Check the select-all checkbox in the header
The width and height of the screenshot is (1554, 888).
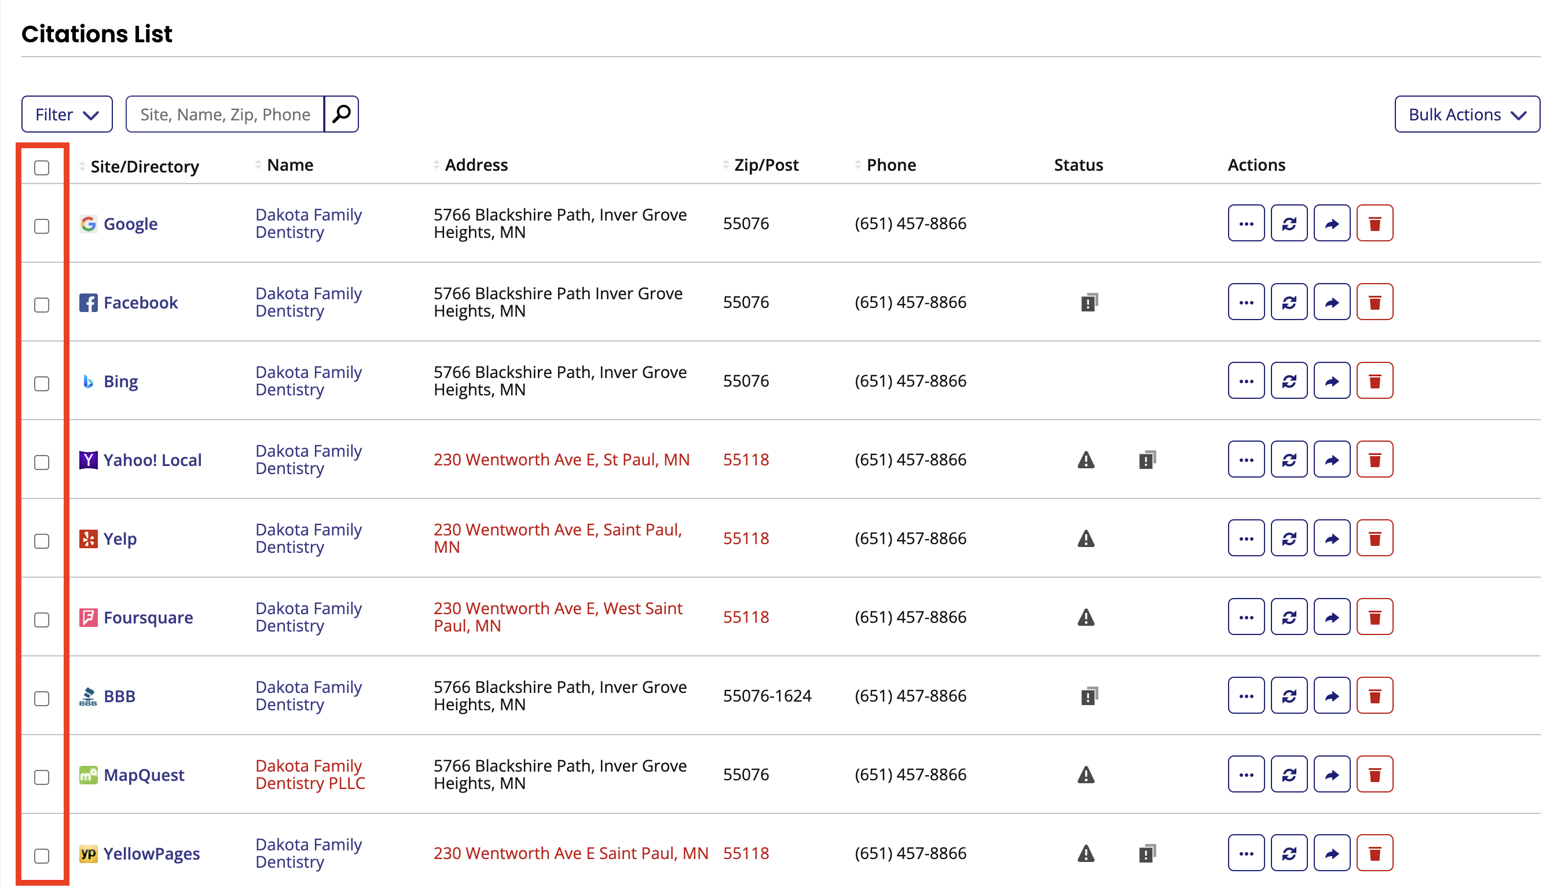[42, 167]
